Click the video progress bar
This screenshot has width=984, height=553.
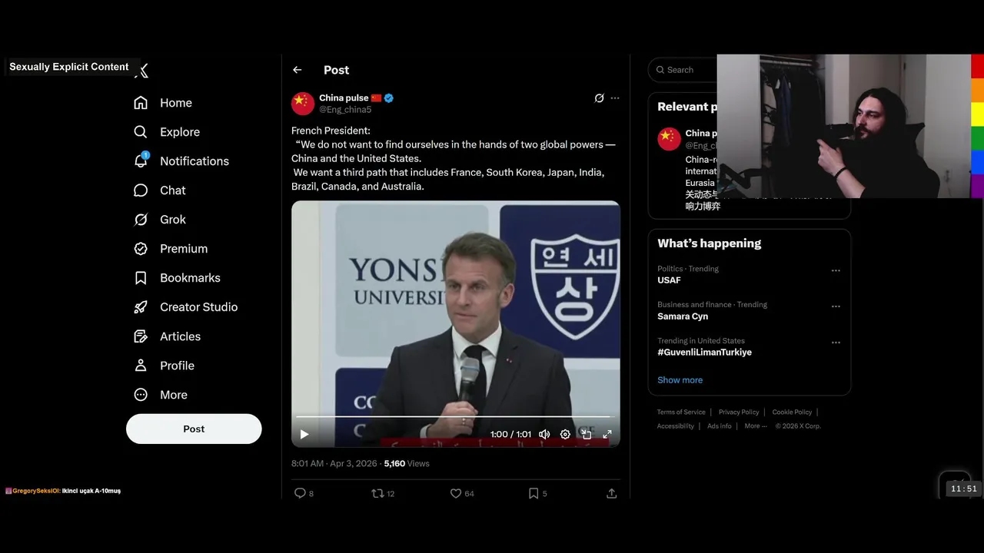tap(454, 417)
